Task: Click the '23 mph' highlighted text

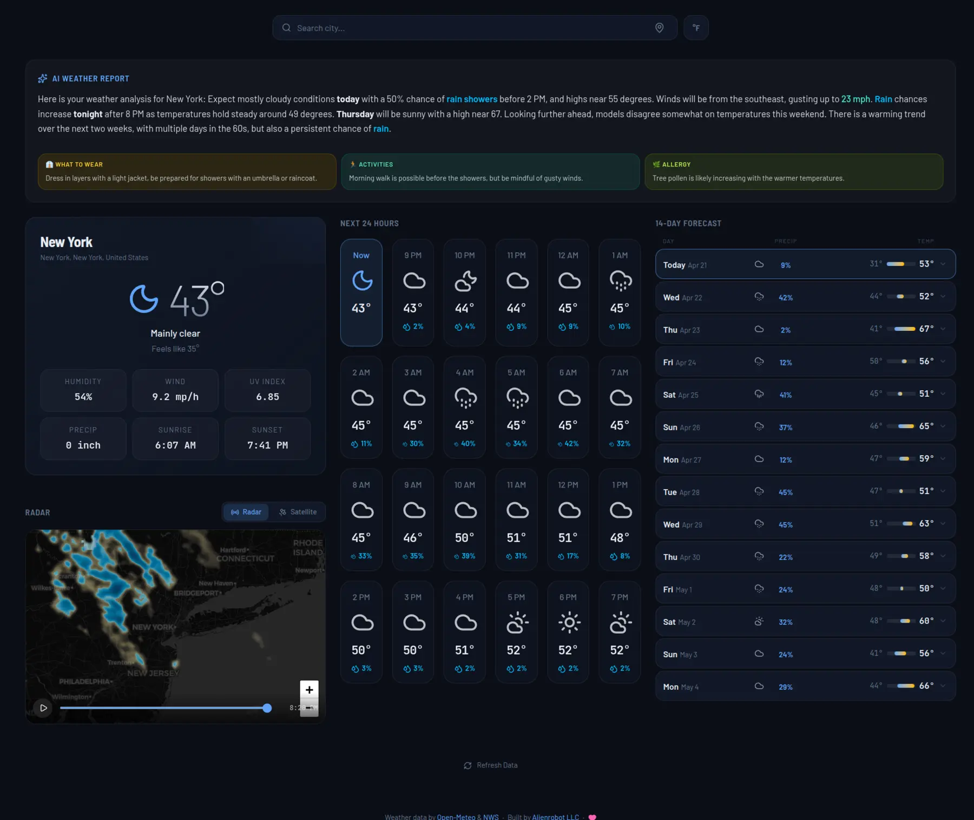Action: pos(855,99)
